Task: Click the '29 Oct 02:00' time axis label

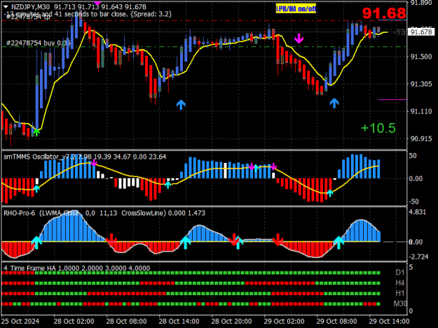Action: coord(284,321)
